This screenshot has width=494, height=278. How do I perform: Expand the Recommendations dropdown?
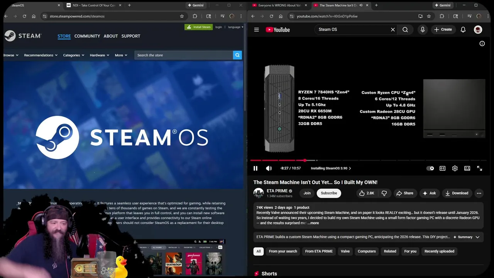click(41, 55)
